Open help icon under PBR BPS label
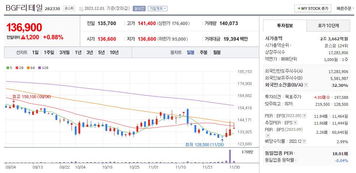Viewport: 356px width, 173px height. click(267, 136)
